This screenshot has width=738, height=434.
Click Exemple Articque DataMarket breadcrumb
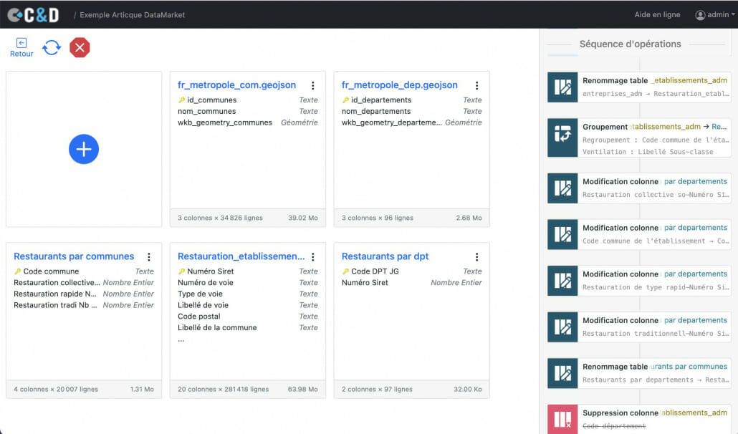[133, 15]
